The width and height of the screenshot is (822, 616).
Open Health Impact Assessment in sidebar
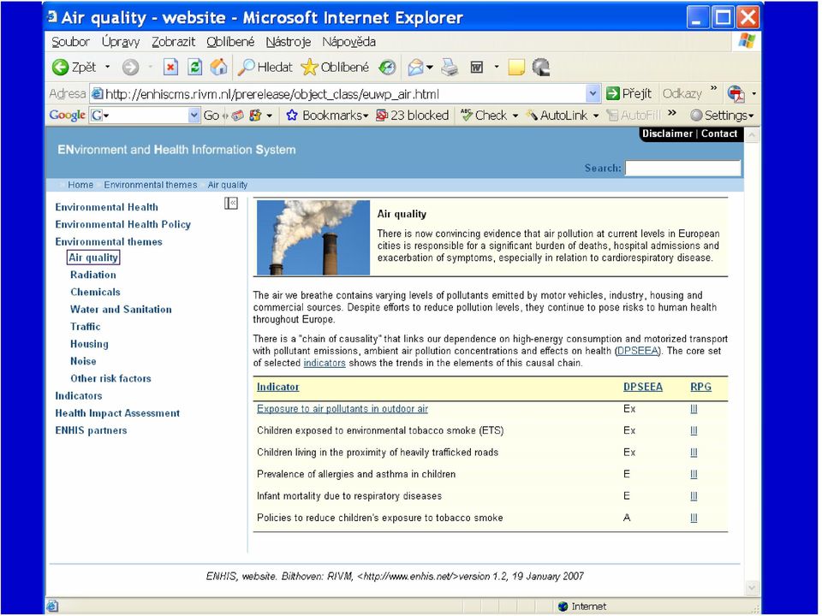117,412
